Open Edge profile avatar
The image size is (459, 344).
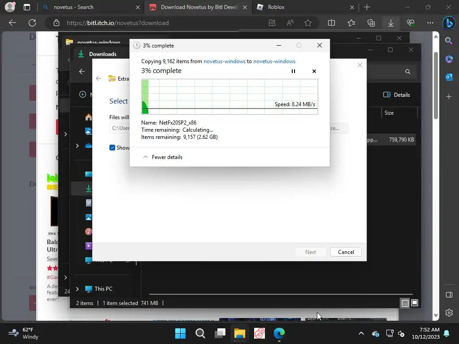pyautogui.click(x=10, y=7)
